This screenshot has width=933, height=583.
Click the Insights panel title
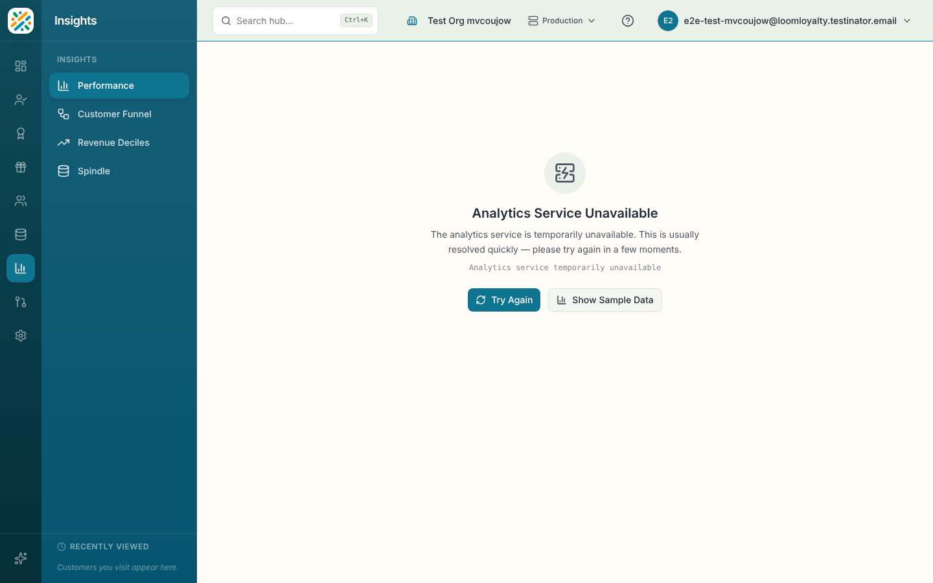click(76, 21)
